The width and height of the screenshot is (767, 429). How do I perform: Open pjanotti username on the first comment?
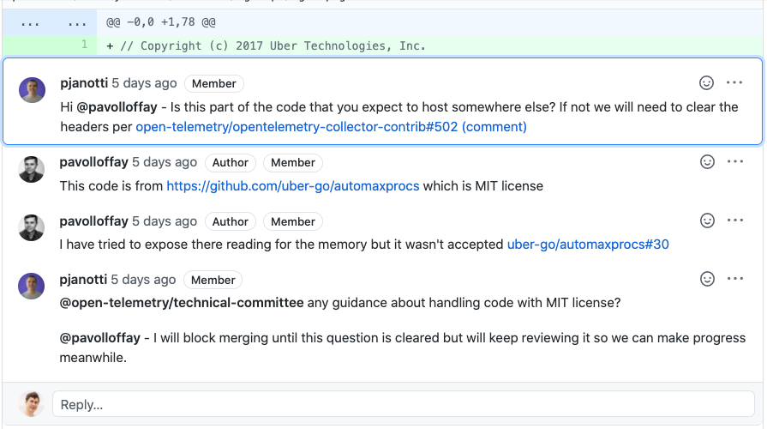point(84,83)
